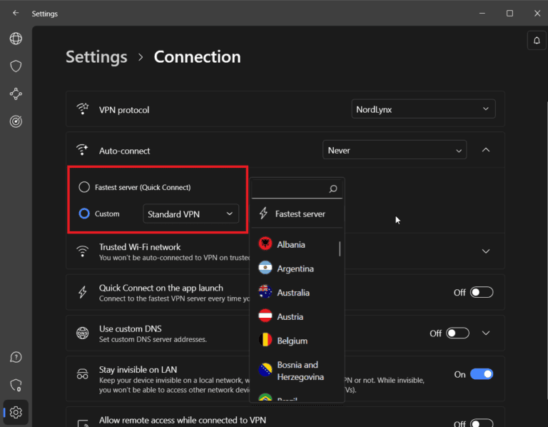Click the notifications bell icon

(x=536, y=41)
